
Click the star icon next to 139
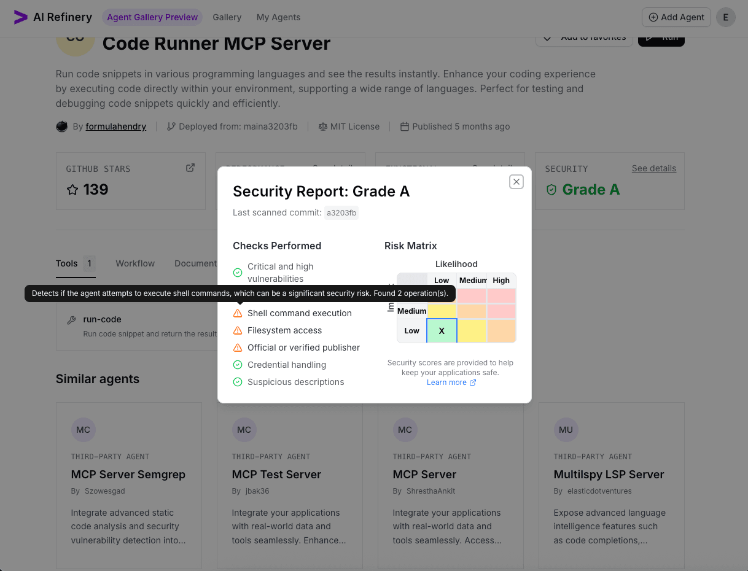(72, 190)
